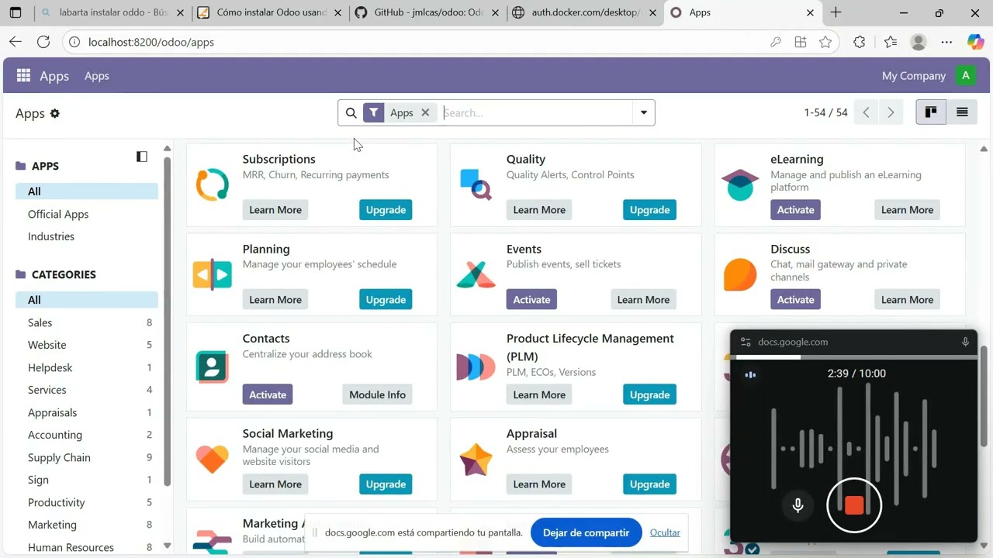Click the user avatar A
The image size is (993, 558).
965,75
